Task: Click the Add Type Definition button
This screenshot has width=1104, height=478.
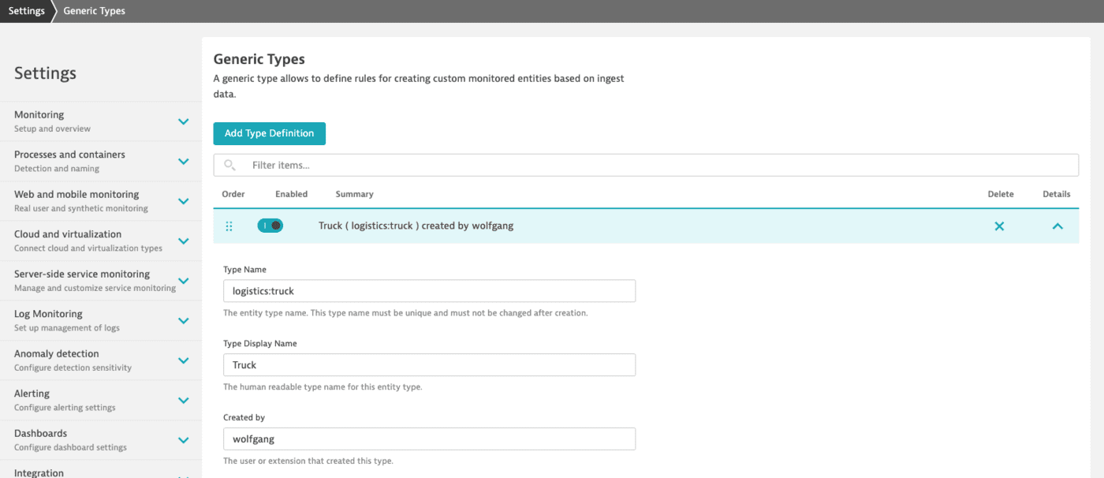Action: pos(269,133)
